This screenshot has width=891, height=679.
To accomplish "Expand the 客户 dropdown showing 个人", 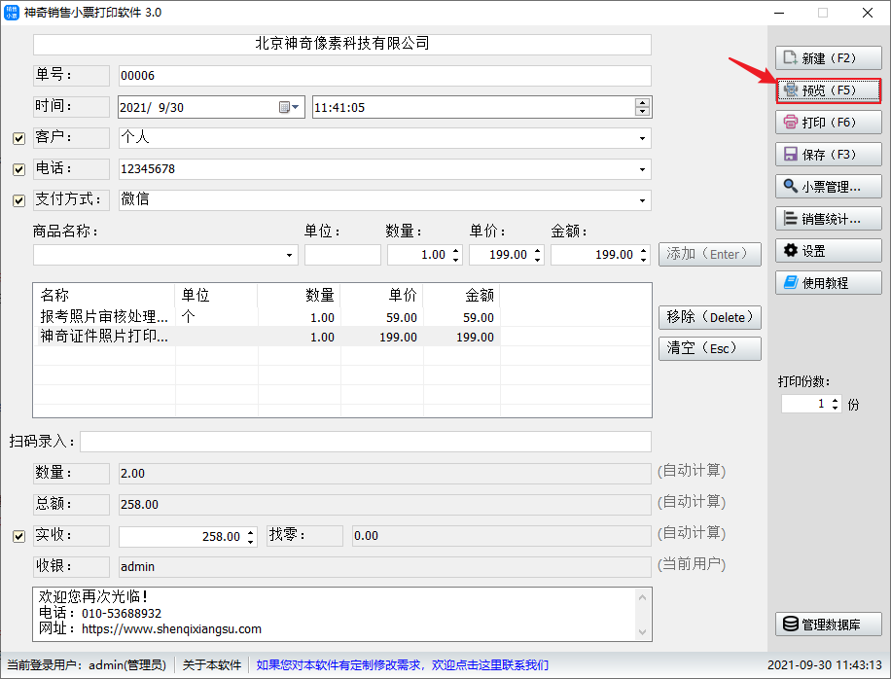I will (x=642, y=138).
